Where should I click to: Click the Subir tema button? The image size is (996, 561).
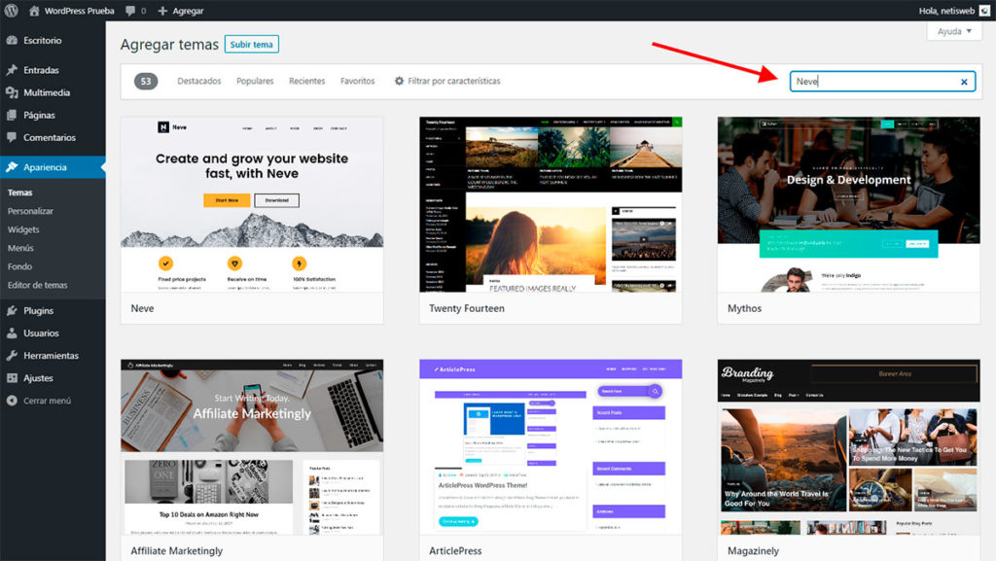pos(252,45)
